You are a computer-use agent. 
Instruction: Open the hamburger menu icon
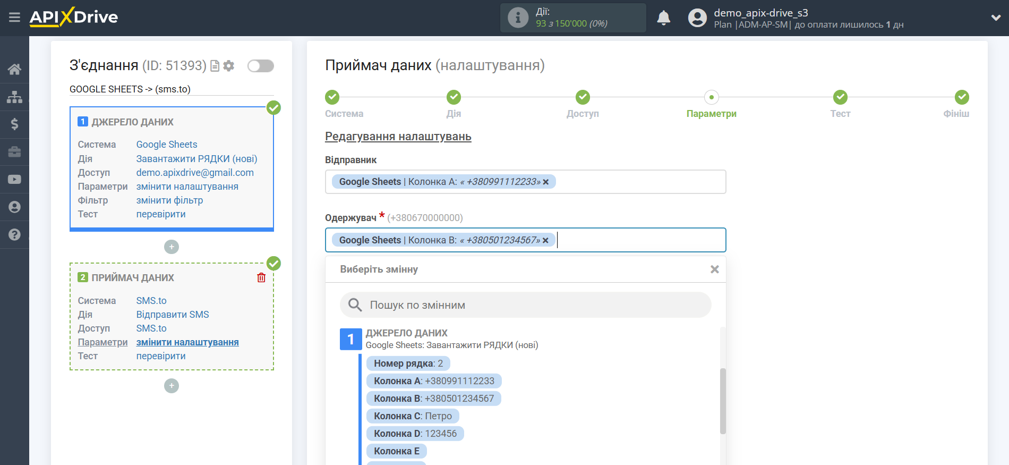point(14,18)
